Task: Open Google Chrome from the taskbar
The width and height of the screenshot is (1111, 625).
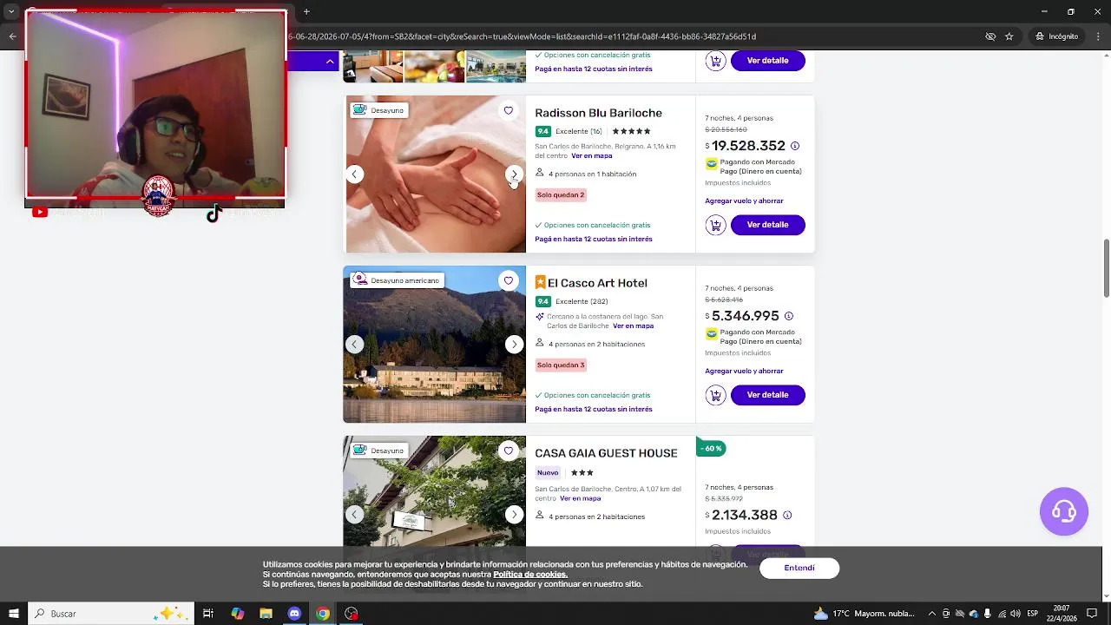Action: pyautogui.click(x=323, y=614)
